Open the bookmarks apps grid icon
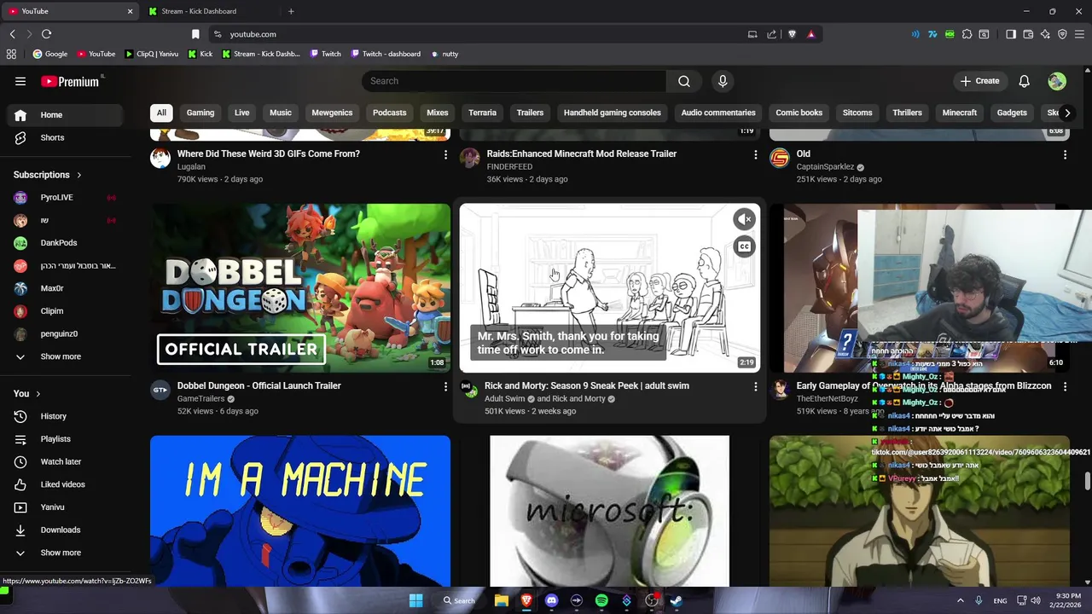Screen dimensions: 1092x614 [11, 54]
